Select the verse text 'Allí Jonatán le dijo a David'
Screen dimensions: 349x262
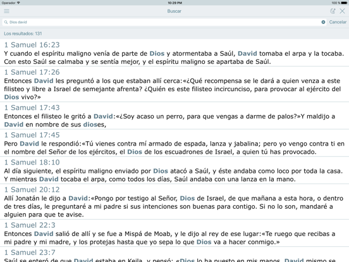[174, 206]
